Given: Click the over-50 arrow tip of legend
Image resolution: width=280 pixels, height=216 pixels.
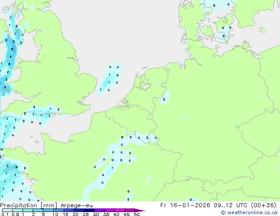Looking at the screenshot, I should coord(140,210).
